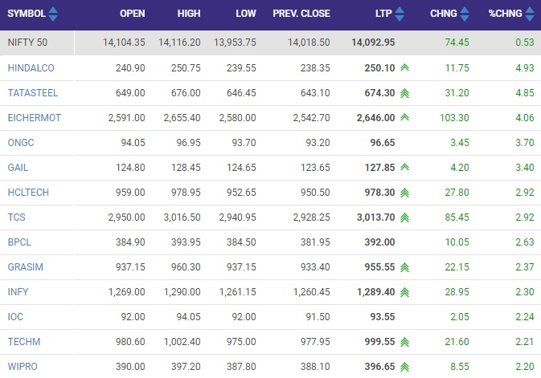
Task: Open the HINDALCO stock link
Action: point(31,68)
